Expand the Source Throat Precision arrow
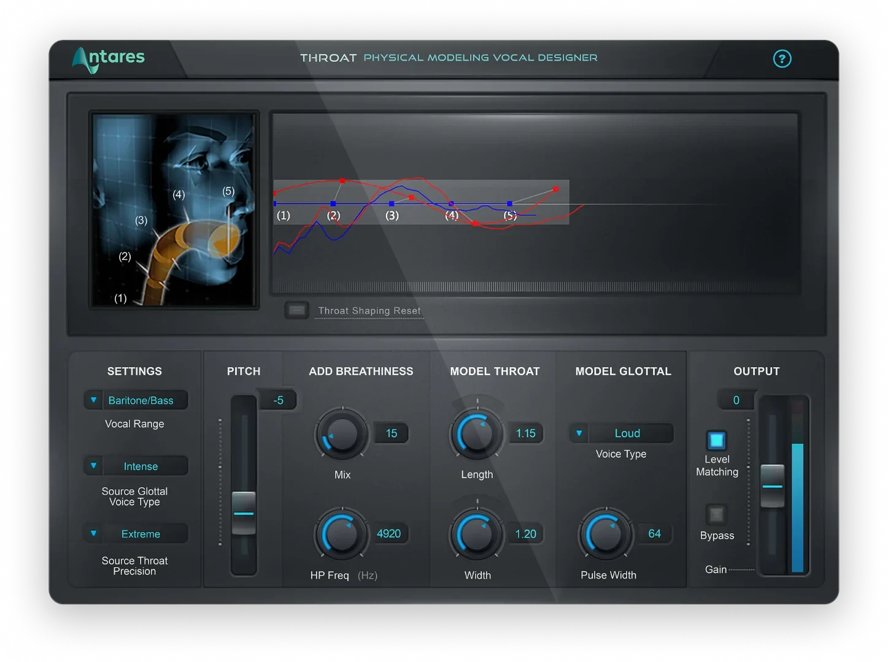This screenshot has width=888, height=662. [x=93, y=533]
